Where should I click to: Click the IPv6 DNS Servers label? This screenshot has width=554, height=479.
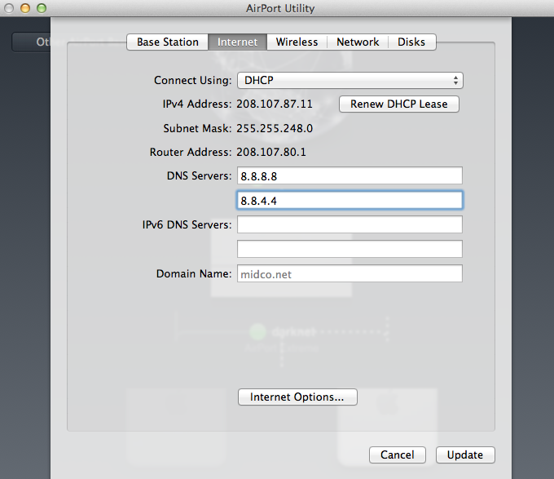click(187, 224)
